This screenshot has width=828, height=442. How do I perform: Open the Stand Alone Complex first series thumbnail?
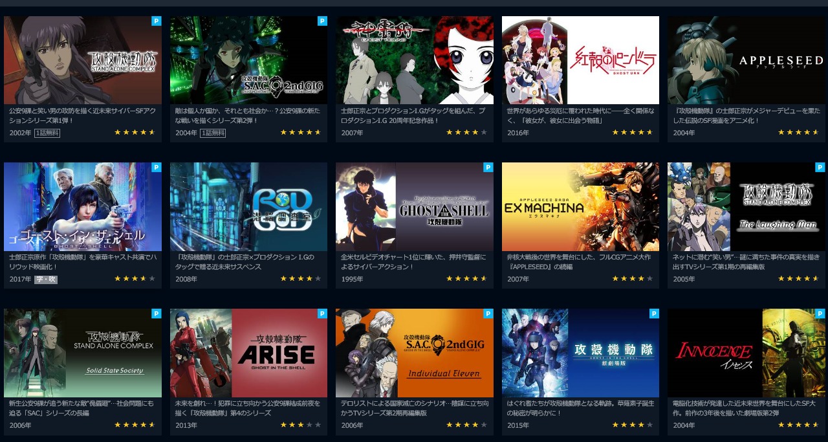point(83,60)
